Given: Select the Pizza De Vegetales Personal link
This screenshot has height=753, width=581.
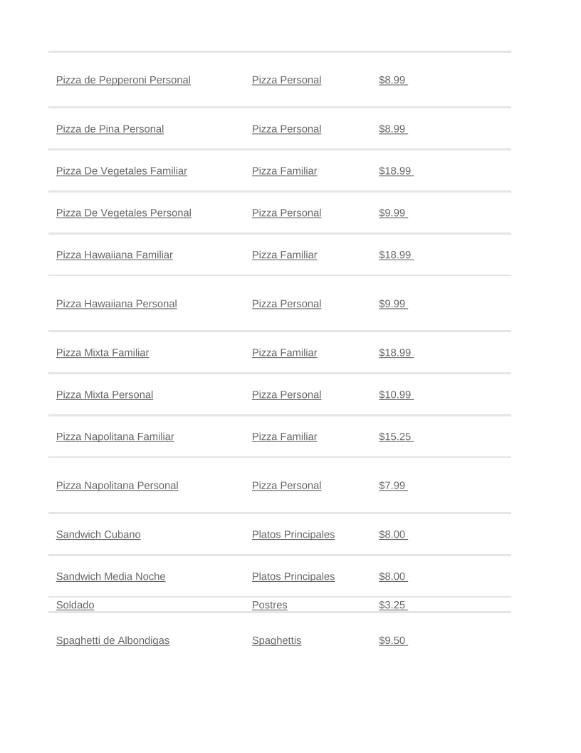Looking at the screenshot, I should tap(124, 212).
